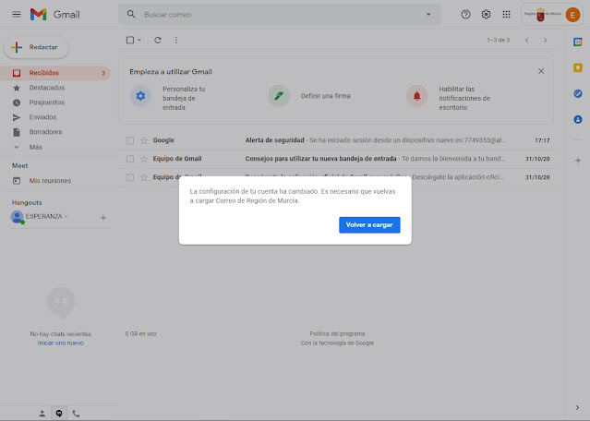Open Hangouts conversations icon
Image resolution: width=590 pixels, height=421 pixels.
click(x=59, y=414)
